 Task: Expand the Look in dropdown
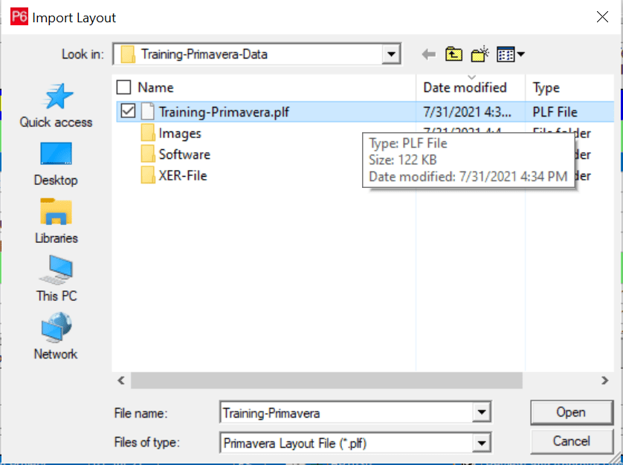pyautogui.click(x=391, y=54)
